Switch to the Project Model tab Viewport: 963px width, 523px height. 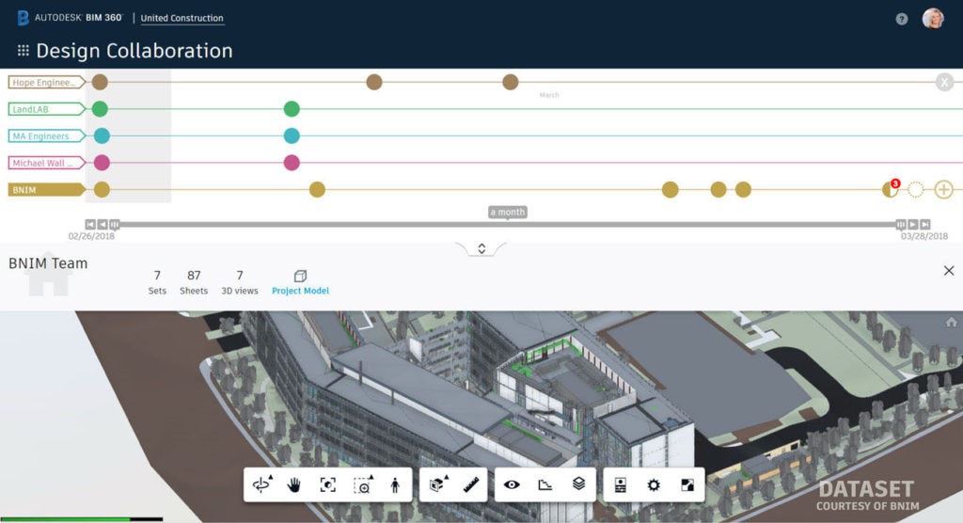click(x=300, y=283)
